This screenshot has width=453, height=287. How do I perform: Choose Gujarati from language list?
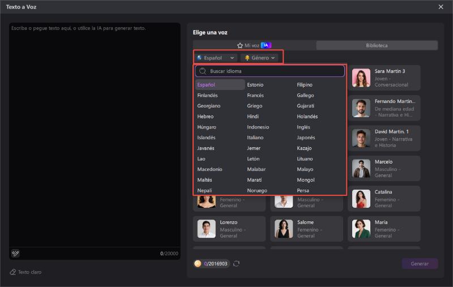305,106
